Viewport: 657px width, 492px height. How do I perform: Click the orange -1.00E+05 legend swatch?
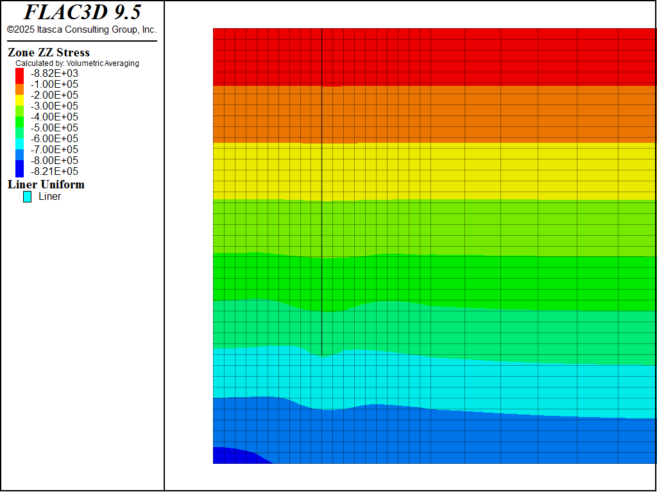(x=20, y=90)
